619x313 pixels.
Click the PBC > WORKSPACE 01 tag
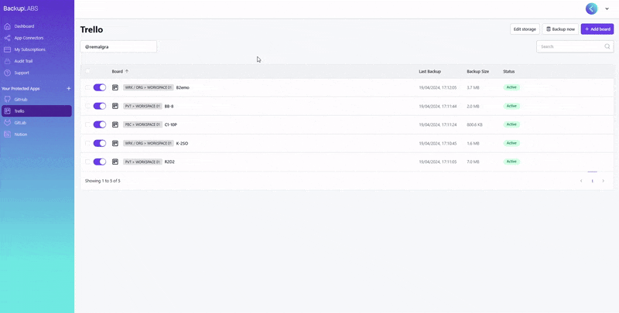click(x=142, y=124)
